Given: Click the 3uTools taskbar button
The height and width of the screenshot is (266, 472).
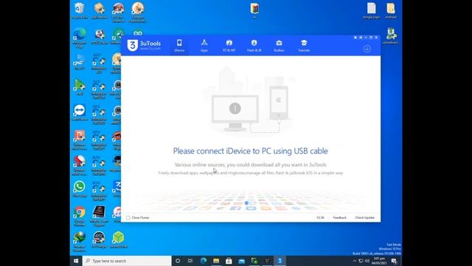Looking at the screenshot, I should point(280,261).
